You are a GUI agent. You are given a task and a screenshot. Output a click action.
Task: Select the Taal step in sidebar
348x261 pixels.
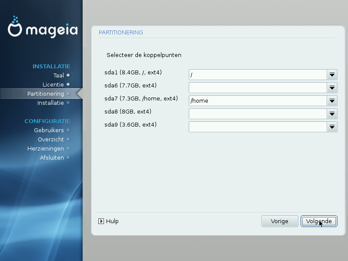tap(59, 75)
